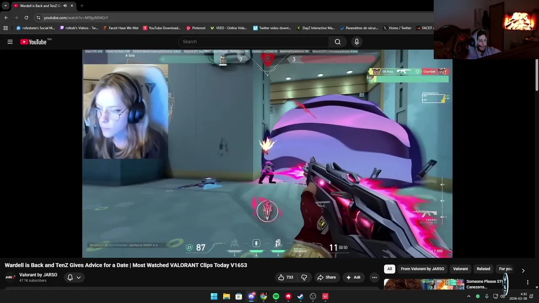Screen dimensions: 539x303
Task: Select the Related filter chip
Action: [483, 269]
